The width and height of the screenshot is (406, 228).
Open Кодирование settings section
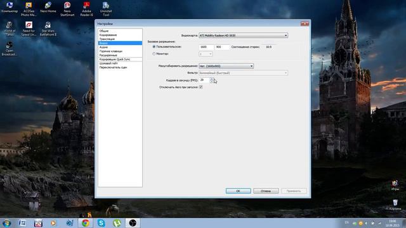[x=120, y=35]
